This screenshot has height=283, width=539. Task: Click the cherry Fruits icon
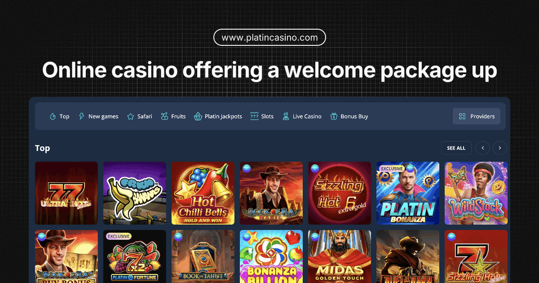pyautogui.click(x=164, y=116)
